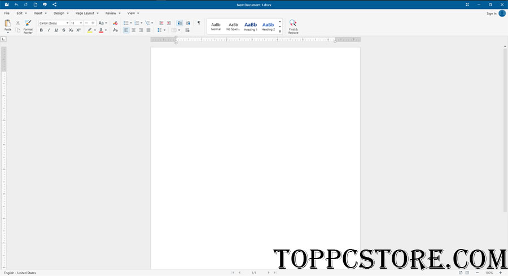
Task: Cut the selection with the scissors icon
Action: click(18, 23)
